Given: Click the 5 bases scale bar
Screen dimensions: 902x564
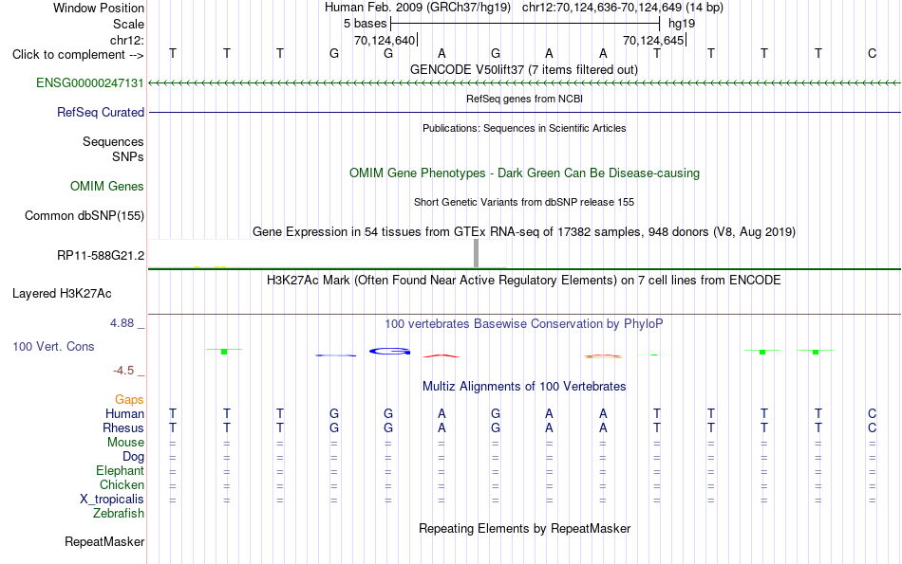Looking at the screenshot, I should [525, 24].
